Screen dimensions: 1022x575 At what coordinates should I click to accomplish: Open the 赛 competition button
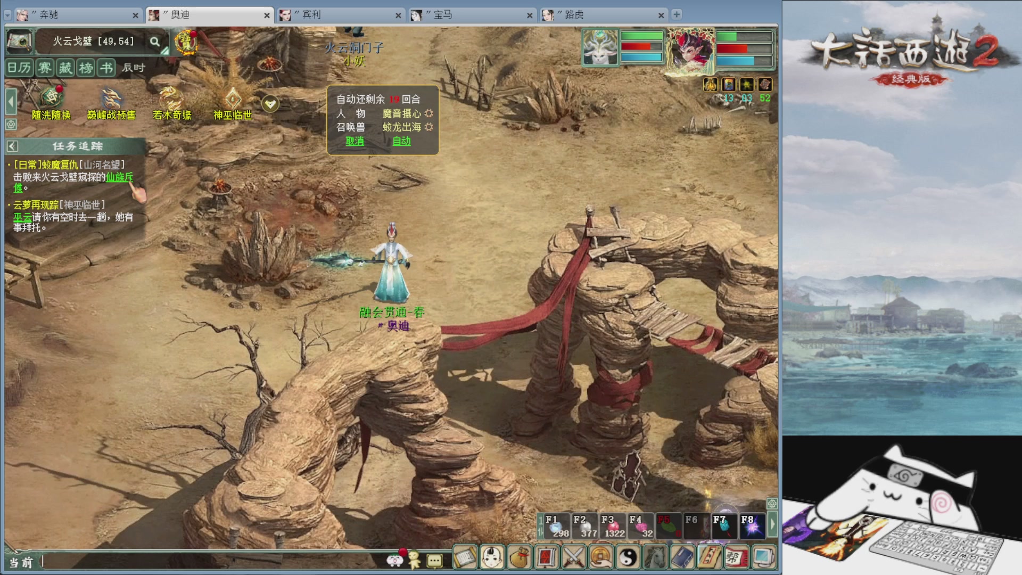45,68
